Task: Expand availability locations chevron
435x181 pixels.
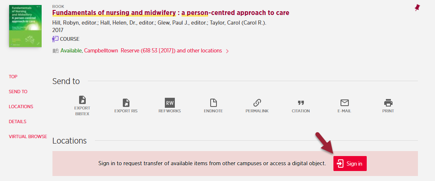Action: [227, 51]
